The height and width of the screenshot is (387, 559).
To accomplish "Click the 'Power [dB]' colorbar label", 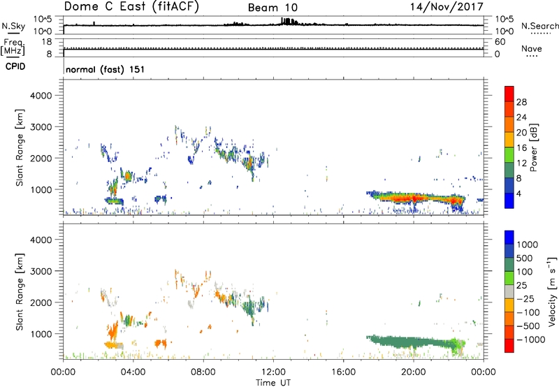I will (x=533, y=147).
